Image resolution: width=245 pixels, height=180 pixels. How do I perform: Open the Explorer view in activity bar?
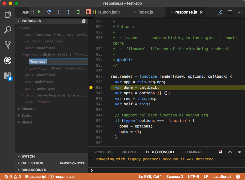coord(8,14)
